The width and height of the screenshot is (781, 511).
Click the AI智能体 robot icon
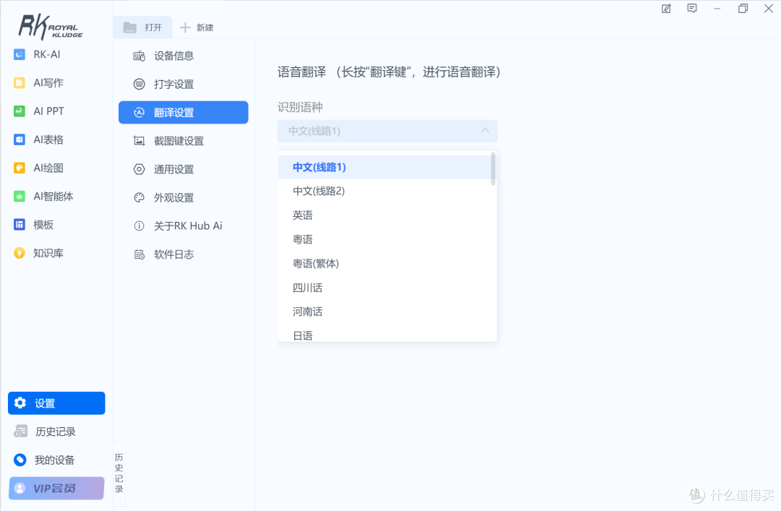(x=19, y=196)
